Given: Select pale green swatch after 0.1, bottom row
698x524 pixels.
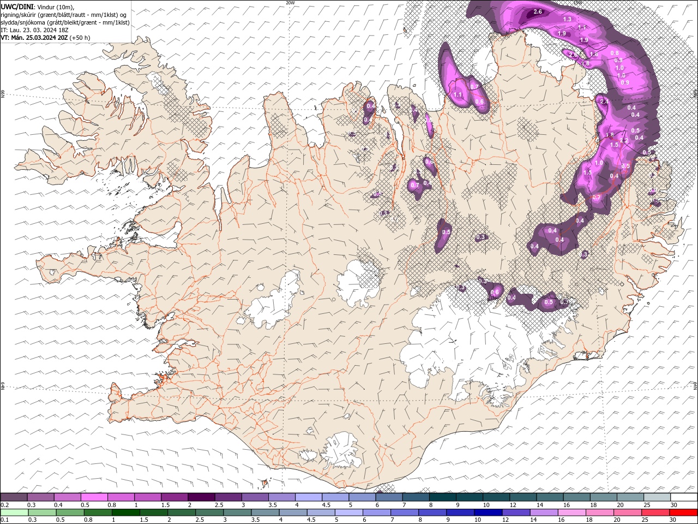Looking at the screenshot, I should pyautogui.click(x=14, y=513).
